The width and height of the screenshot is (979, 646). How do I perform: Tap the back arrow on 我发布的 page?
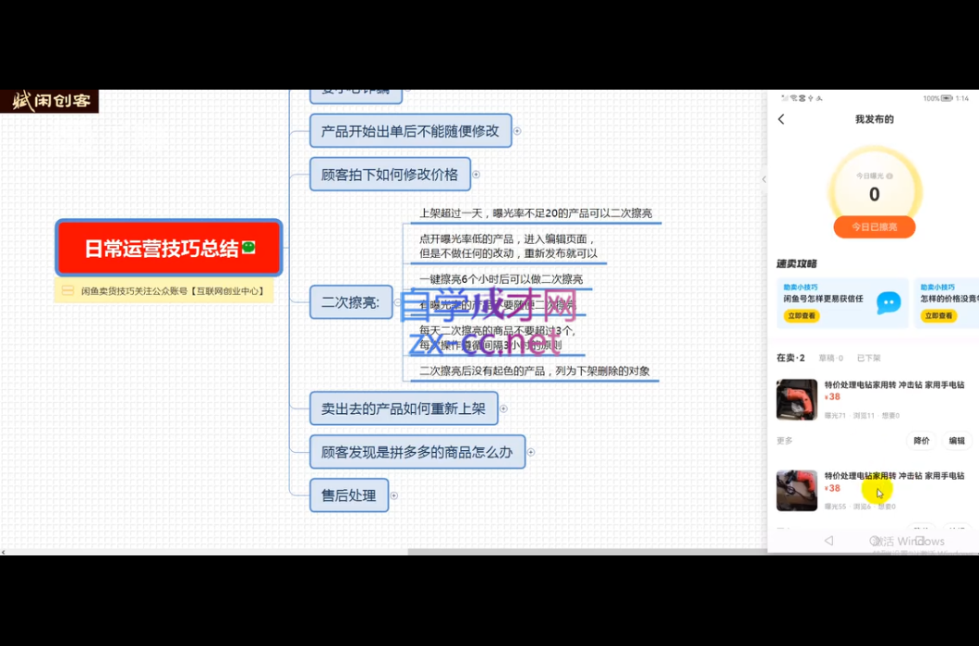(781, 119)
